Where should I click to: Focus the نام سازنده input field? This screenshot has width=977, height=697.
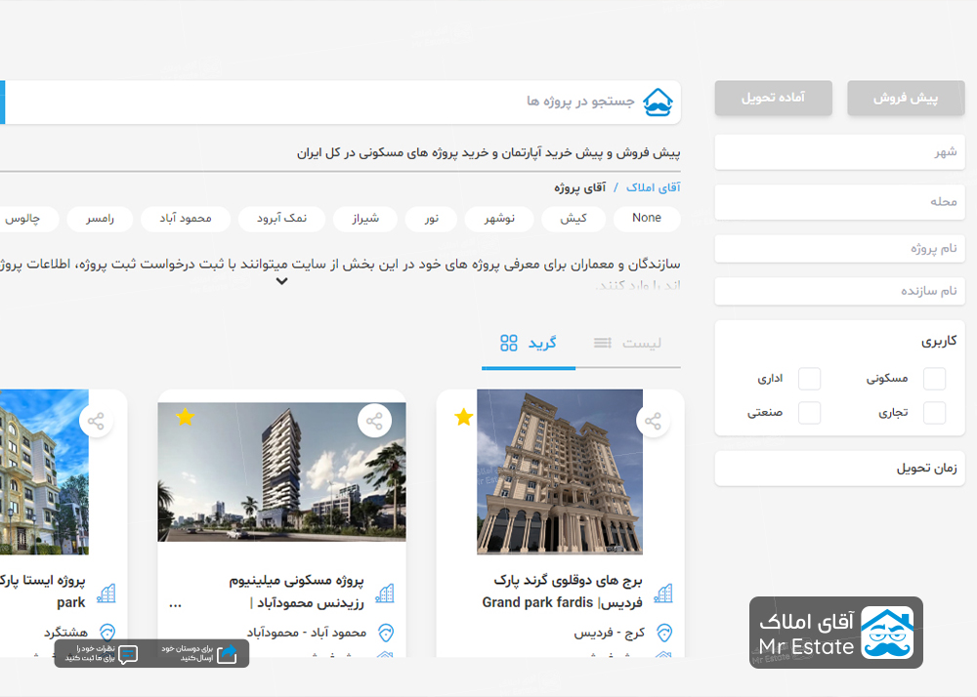click(x=839, y=291)
